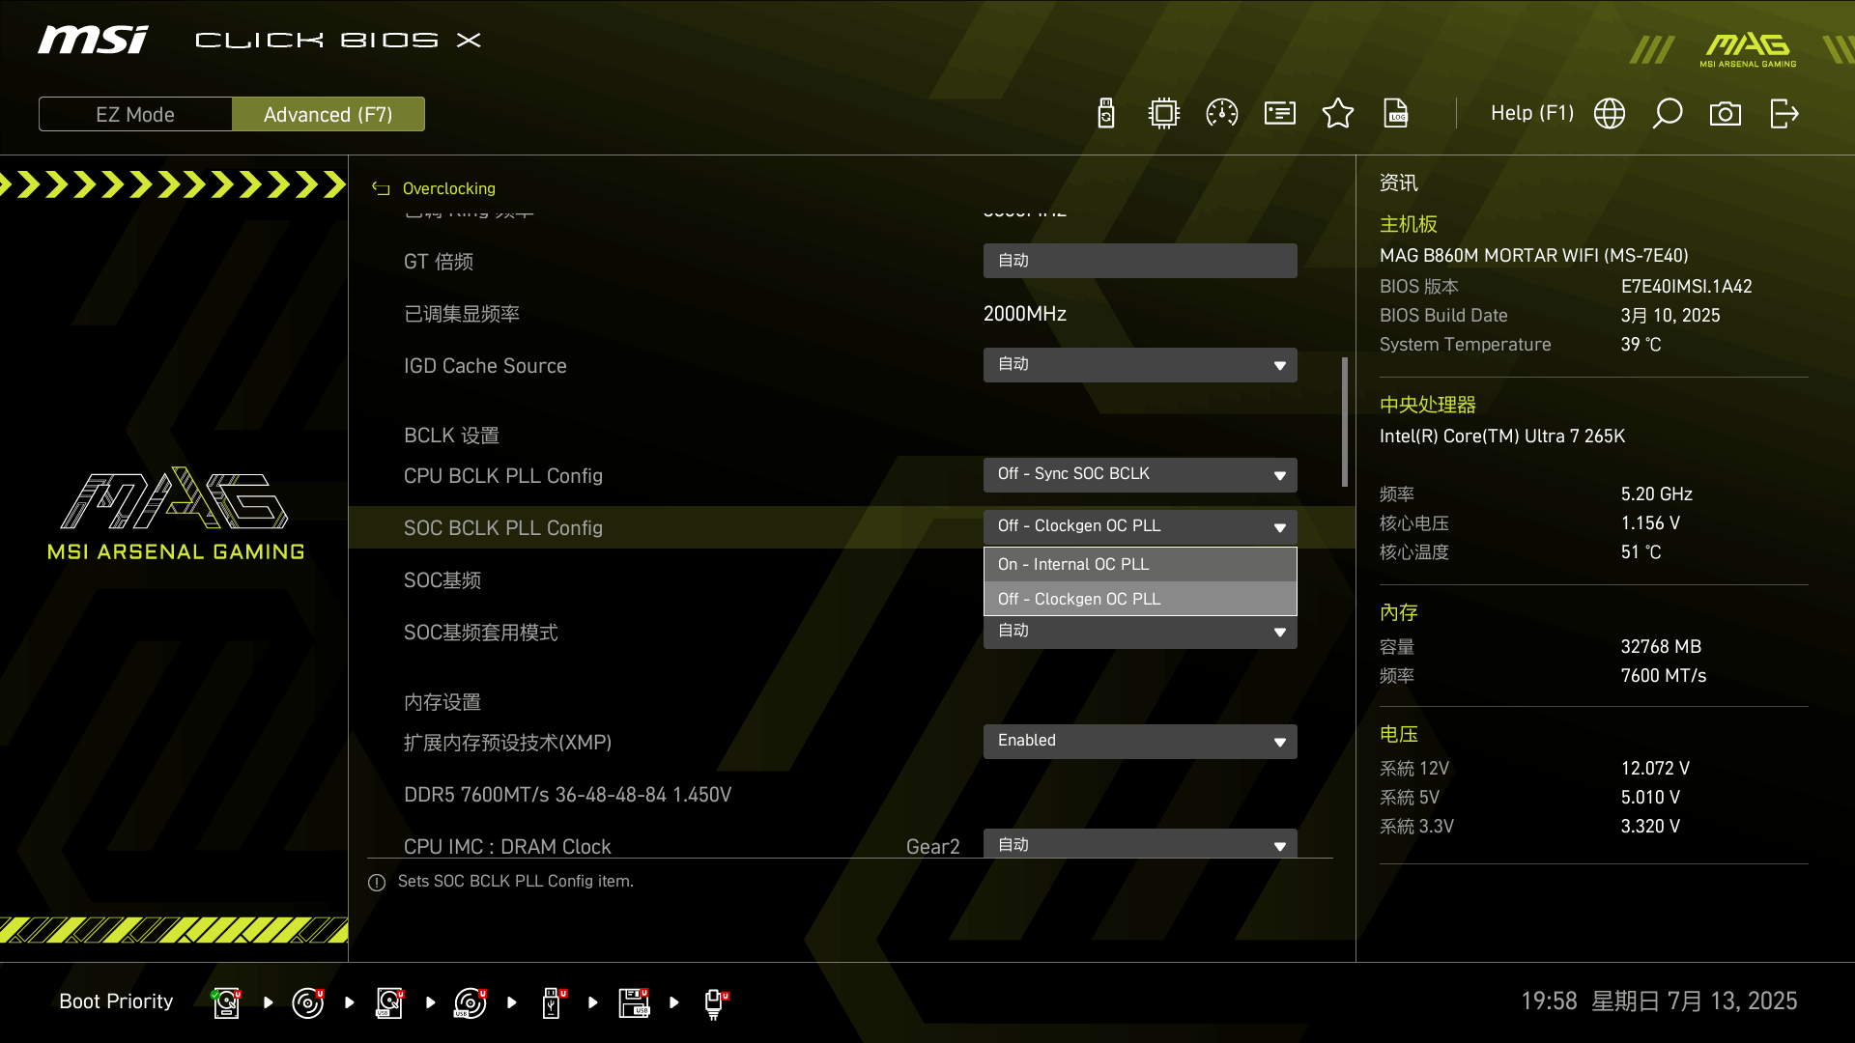Open the search magnifier icon
The height and width of the screenshot is (1043, 1855).
(x=1668, y=114)
